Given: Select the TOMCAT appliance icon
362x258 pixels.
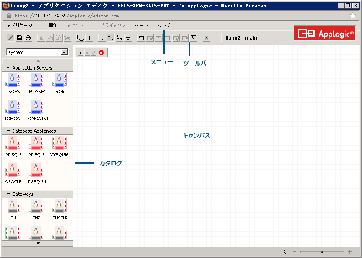Looking at the screenshot, I should tap(13, 107).
